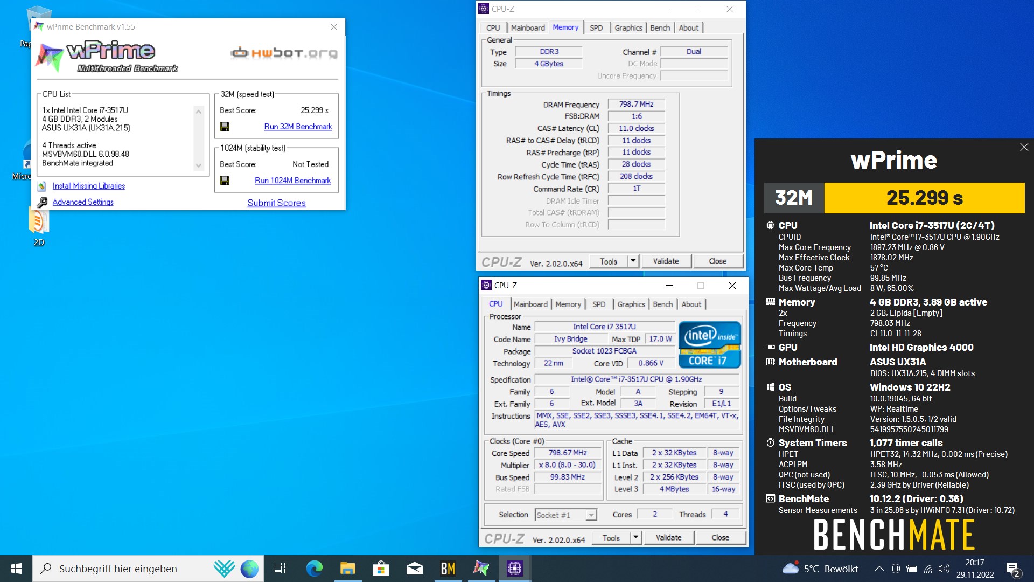This screenshot has width=1034, height=582.
Task: Click the Install Missing Libraries icon
Action: click(41, 186)
